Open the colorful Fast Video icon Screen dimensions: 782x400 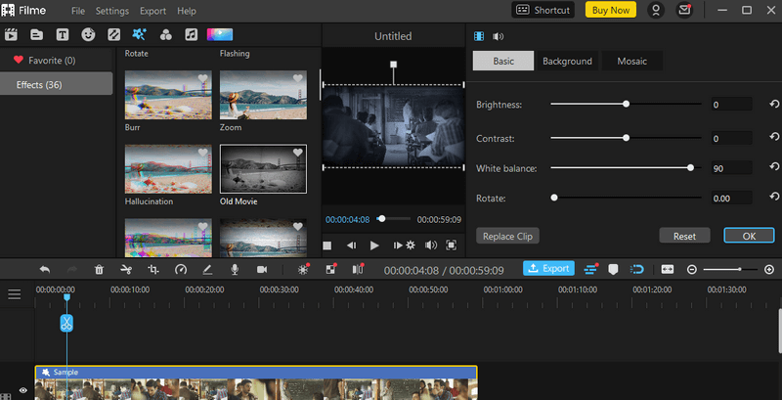(x=220, y=34)
